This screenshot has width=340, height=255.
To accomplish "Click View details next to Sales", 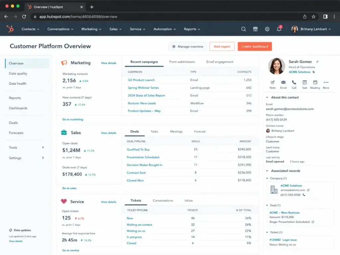I will coord(109,133).
